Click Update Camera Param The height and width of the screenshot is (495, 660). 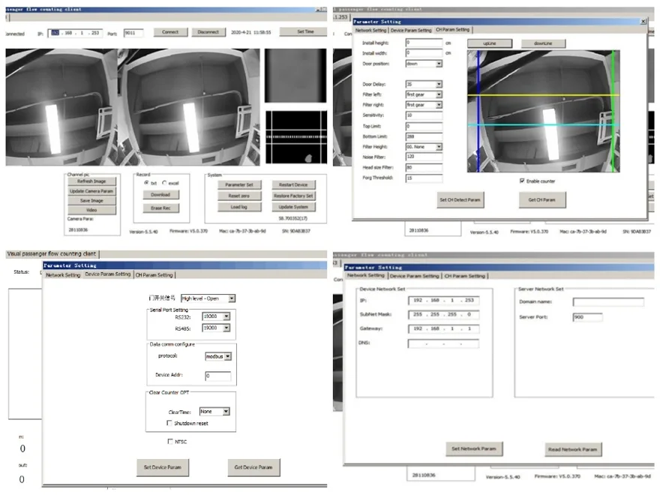tap(91, 191)
